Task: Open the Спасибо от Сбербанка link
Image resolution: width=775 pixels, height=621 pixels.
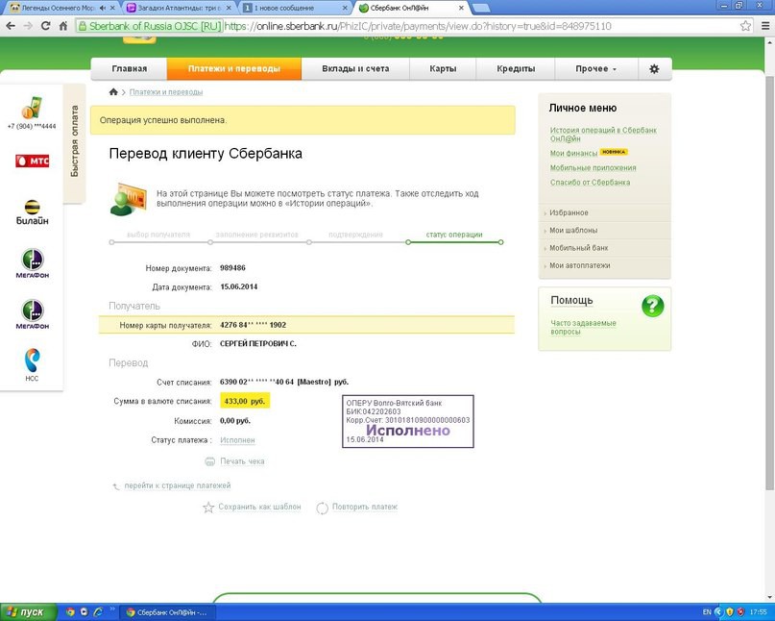Action: pos(591,183)
